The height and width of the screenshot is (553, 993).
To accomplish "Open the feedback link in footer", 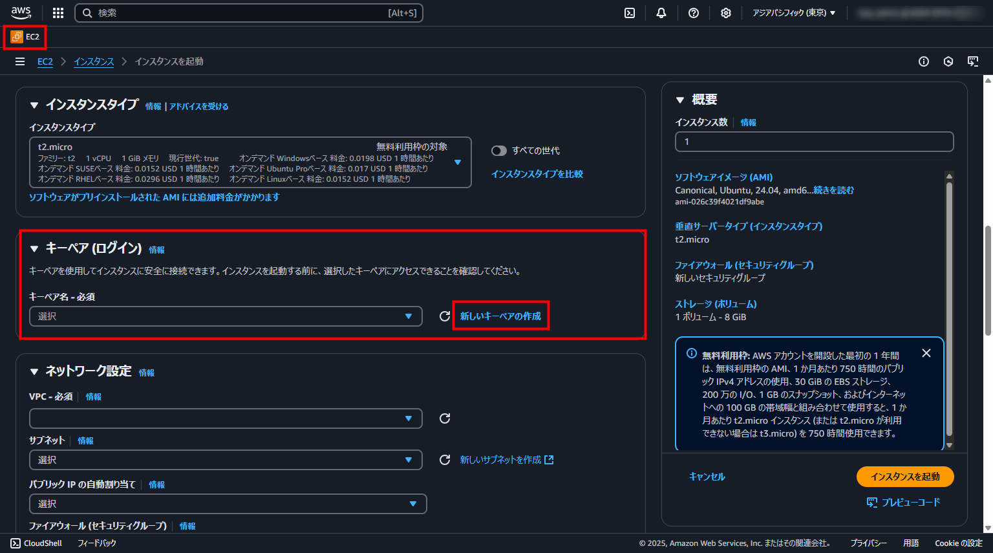I will click(97, 543).
